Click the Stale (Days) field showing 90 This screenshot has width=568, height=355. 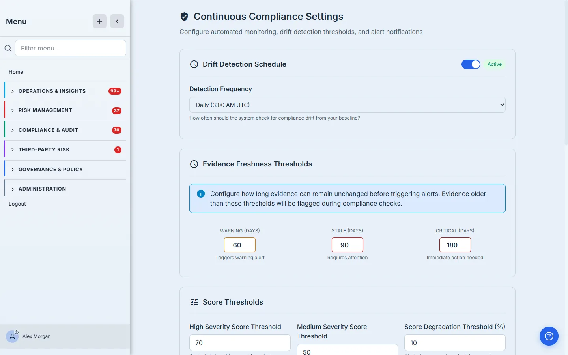click(x=348, y=245)
